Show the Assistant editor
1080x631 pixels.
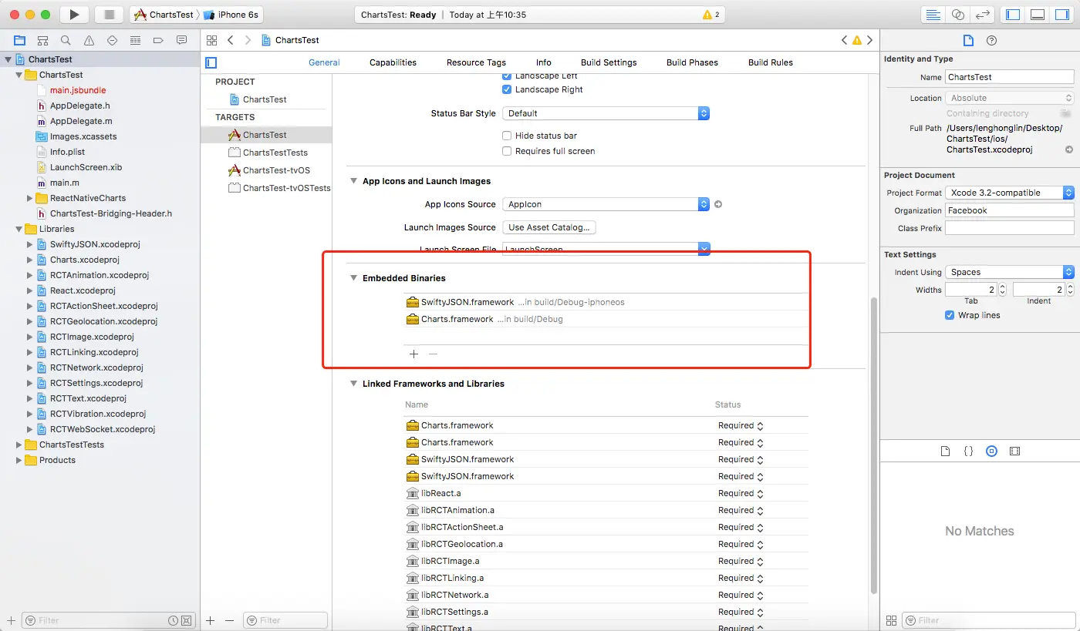(957, 15)
